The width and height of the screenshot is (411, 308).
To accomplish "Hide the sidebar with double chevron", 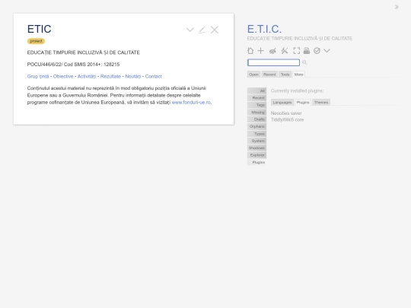I will coord(397,7).
